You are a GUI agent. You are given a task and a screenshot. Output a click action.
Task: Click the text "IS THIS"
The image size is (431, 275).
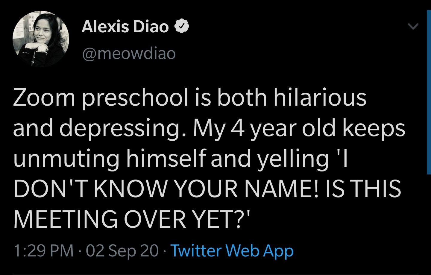pyautogui.click(x=363, y=189)
